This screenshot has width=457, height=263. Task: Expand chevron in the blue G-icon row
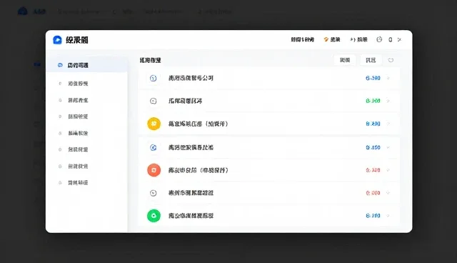pyautogui.click(x=388, y=147)
